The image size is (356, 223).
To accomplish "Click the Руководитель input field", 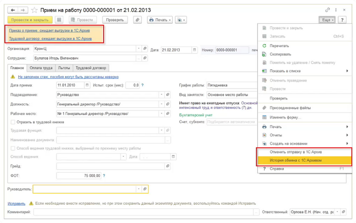I will click(x=85, y=189).
